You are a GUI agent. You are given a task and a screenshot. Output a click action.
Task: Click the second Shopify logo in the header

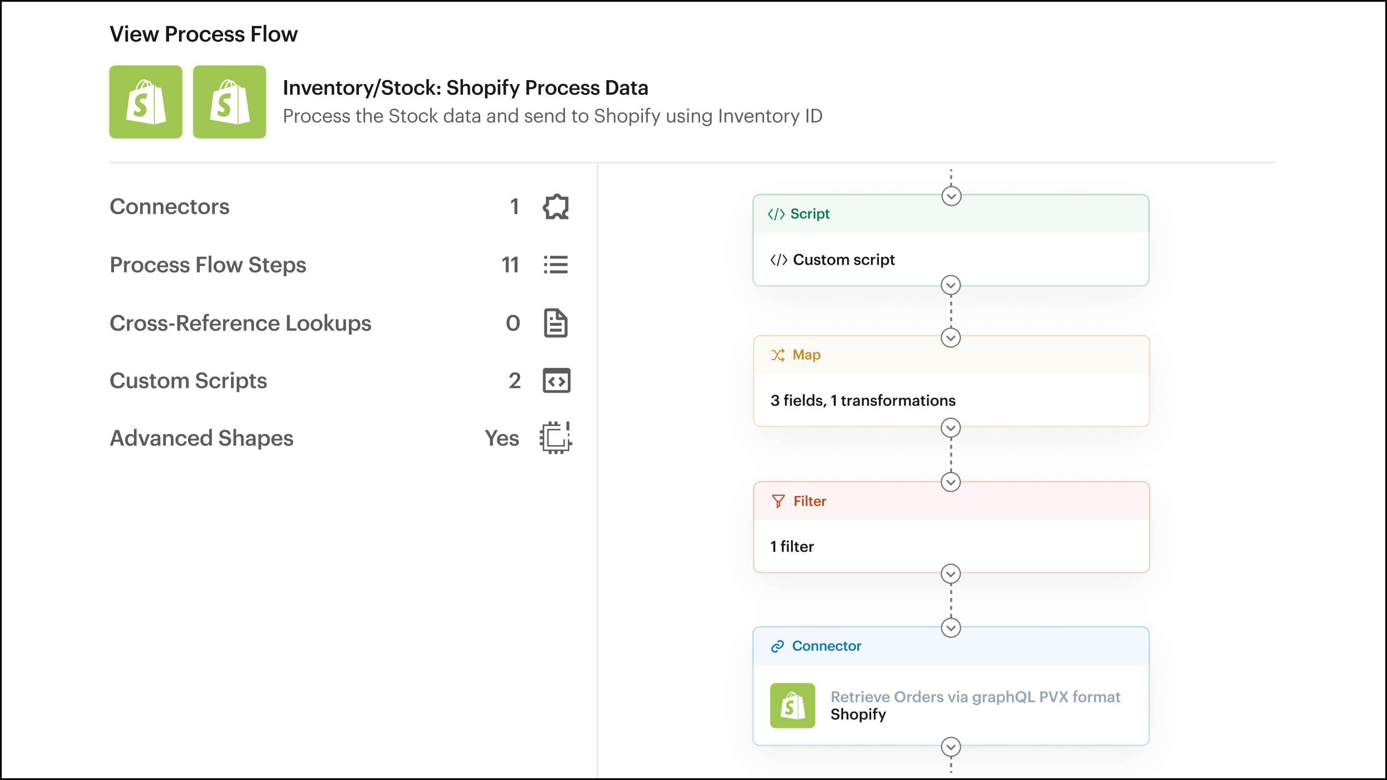(229, 102)
